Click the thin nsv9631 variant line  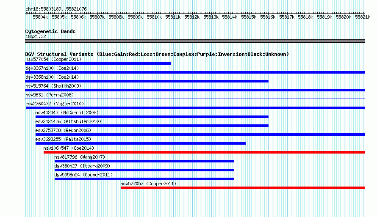point(195,99)
